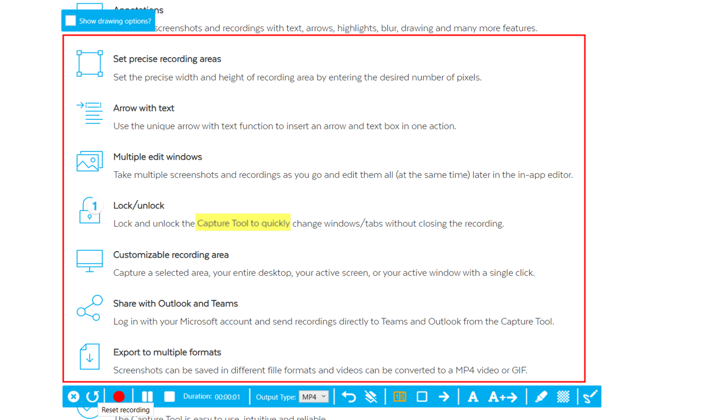Click the Reset recording circular arrow icon
The height and width of the screenshot is (420, 703).
(x=92, y=396)
